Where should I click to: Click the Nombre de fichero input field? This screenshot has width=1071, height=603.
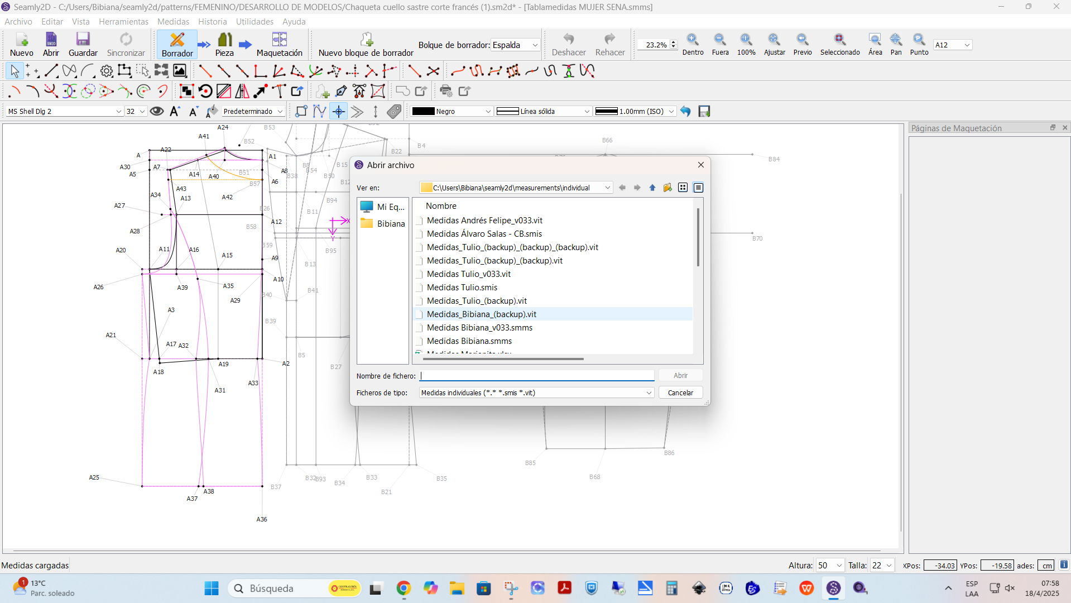click(x=536, y=376)
